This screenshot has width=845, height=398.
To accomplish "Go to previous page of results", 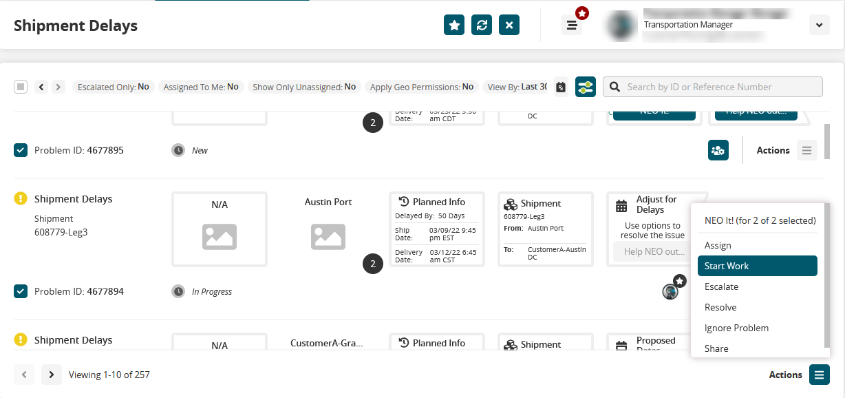I will (24, 375).
